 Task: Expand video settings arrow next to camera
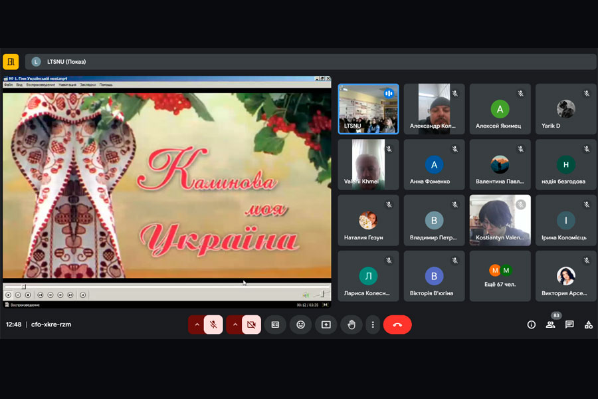[234, 325]
